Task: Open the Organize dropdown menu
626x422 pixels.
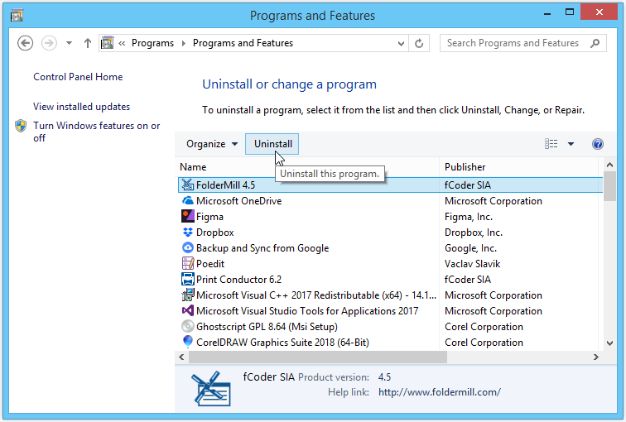Action: (212, 144)
